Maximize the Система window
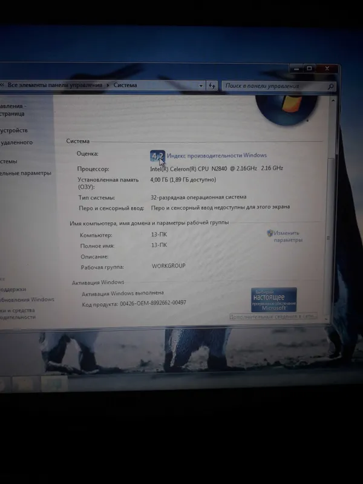This screenshot has height=484, width=363. (x=309, y=68)
